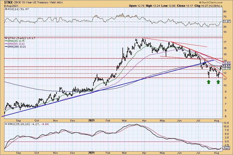
Task: Click the CBOE 10-Year US Treasury Yield name
Action: [x=35, y=3]
